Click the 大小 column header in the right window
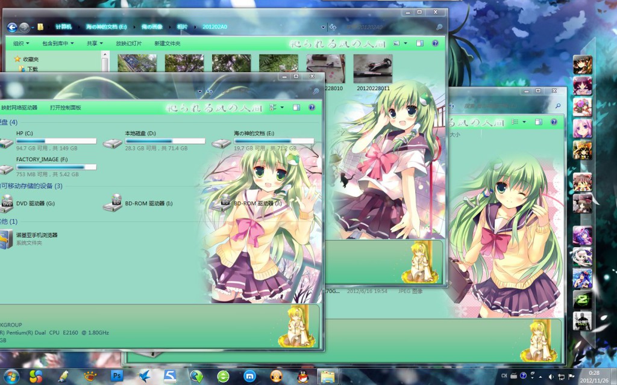This screenshot has height=385, width=617. (455, 135)
